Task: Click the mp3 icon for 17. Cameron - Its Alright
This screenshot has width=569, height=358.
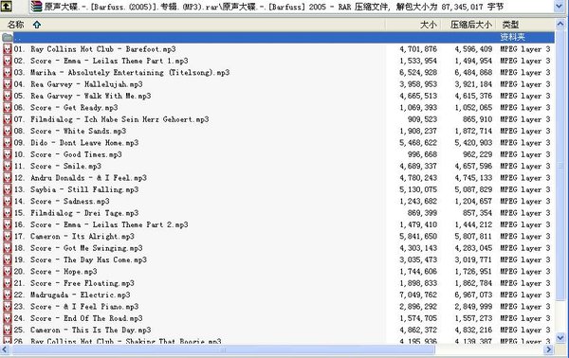Action: tap(8, 236)
